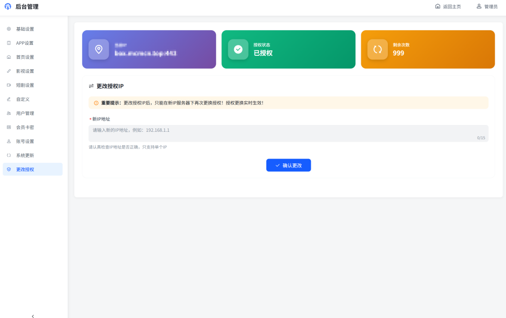Open 用户管理 menu item

(x=33, y=113)
